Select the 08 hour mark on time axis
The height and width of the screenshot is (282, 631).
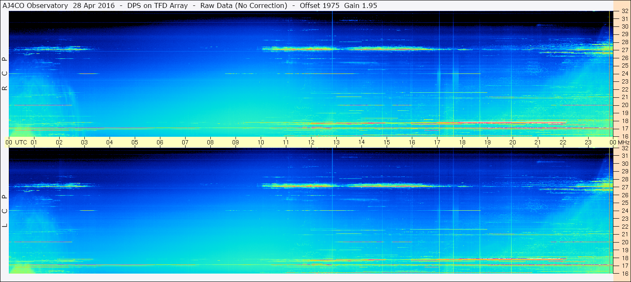(x=210, y=142)
